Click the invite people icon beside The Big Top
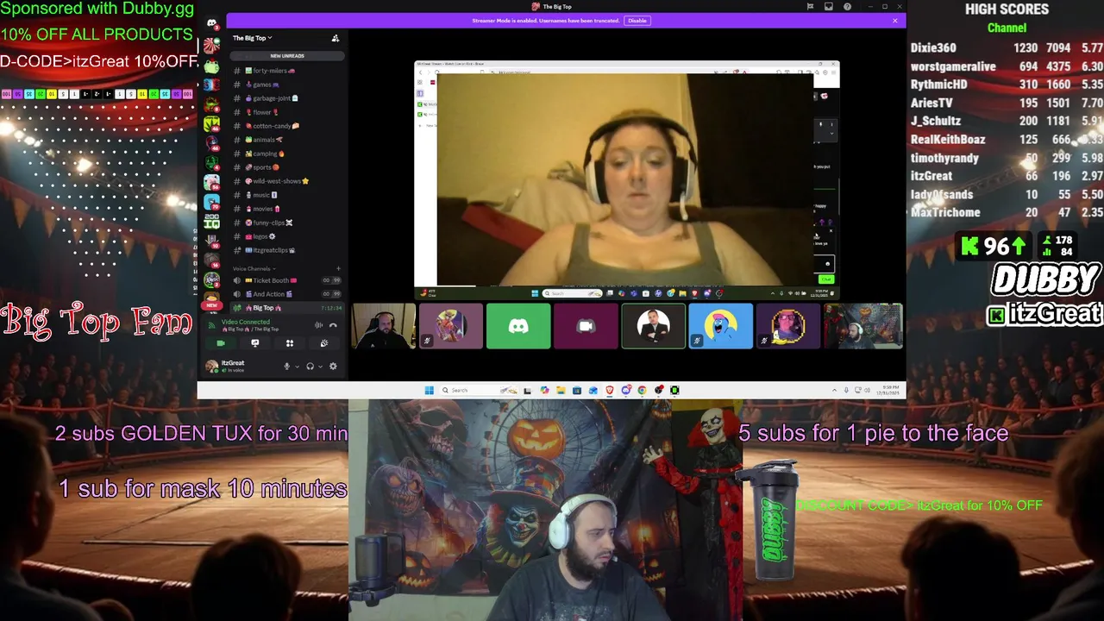 pyautogui.click(x=336, y=38)
